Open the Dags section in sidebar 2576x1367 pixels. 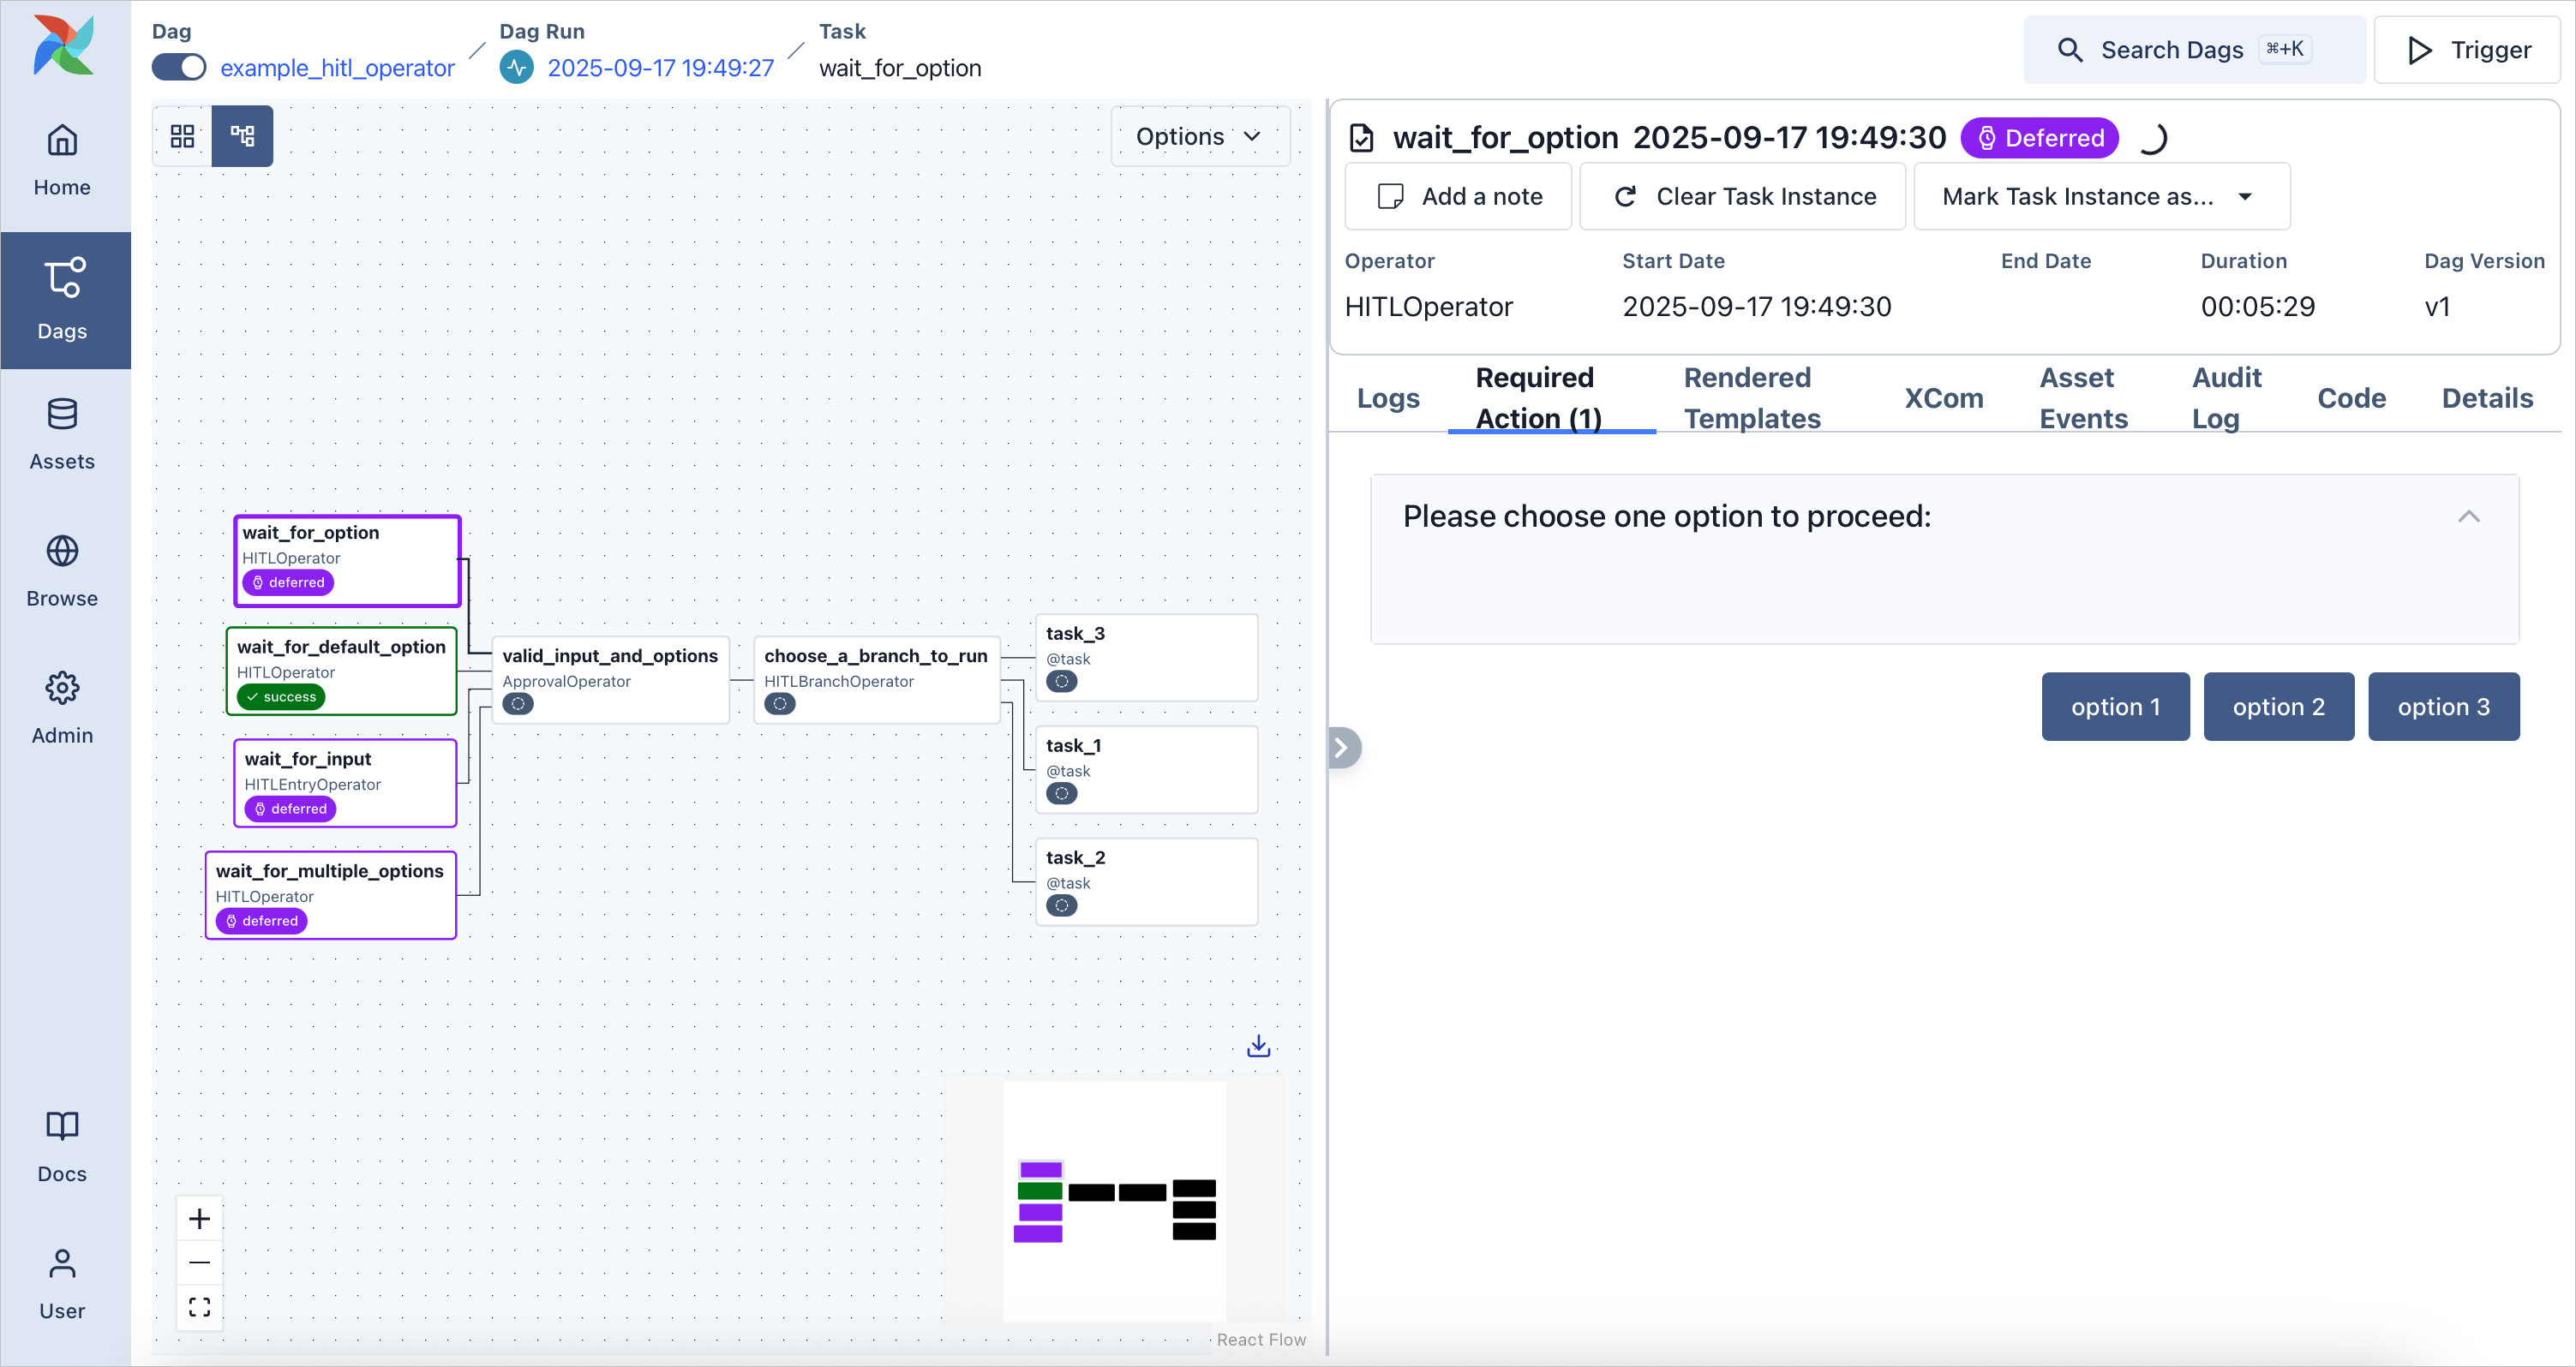click(63, 300)
